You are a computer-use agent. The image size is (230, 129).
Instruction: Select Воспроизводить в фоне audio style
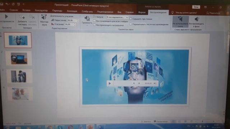click(x=197, y=22)
